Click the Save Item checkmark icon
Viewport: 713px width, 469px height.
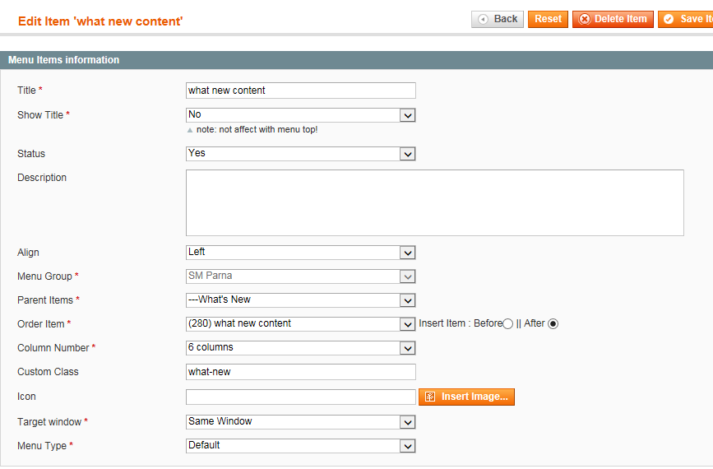(668, 19)
